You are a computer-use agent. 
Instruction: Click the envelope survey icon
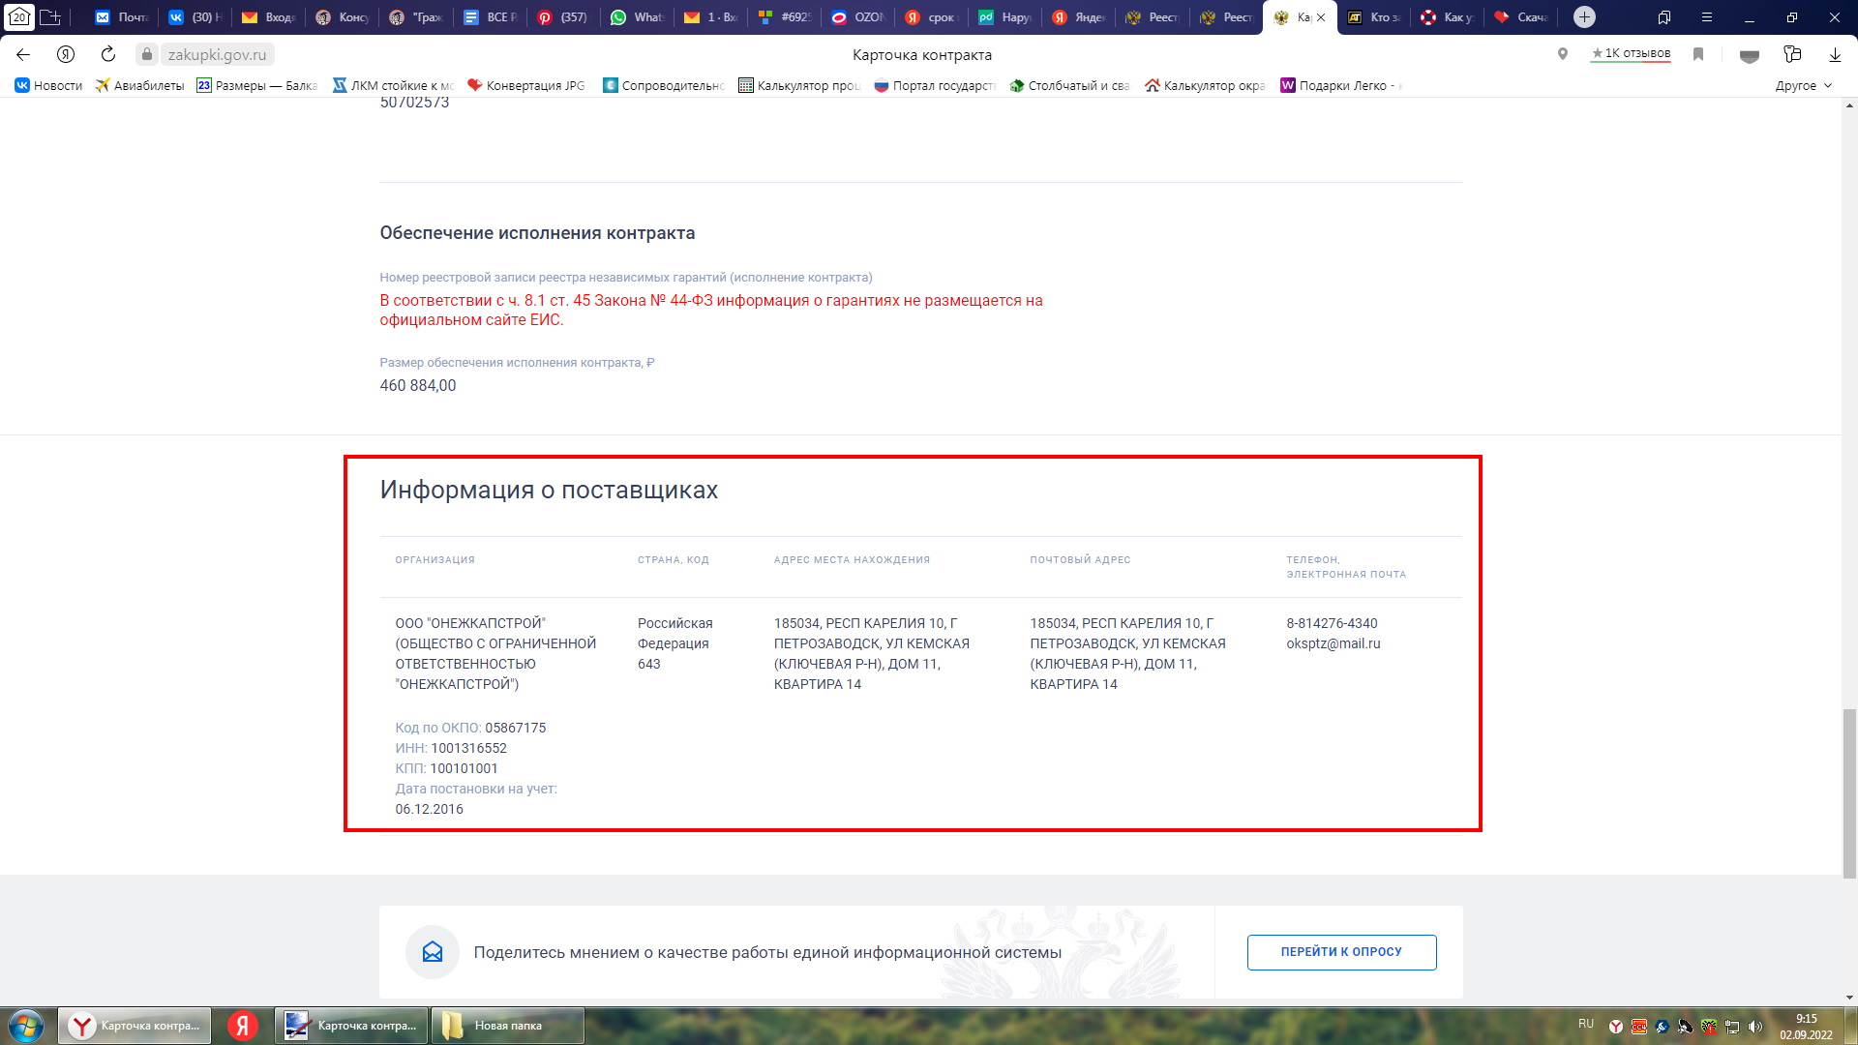[x=433, y=952]
